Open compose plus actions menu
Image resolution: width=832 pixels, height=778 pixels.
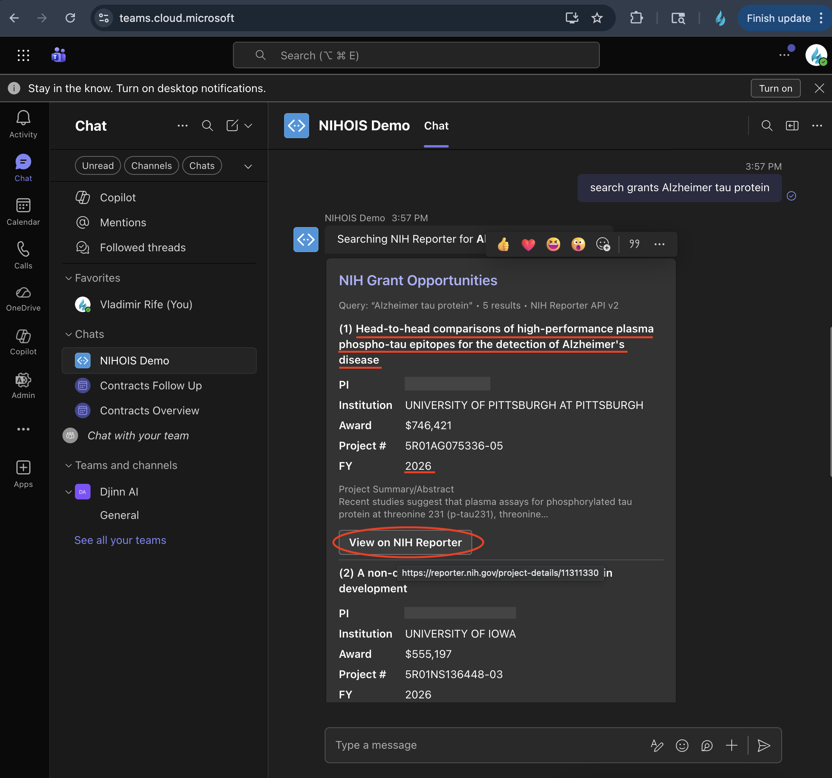pyautogui.click(x=732, y=745)
